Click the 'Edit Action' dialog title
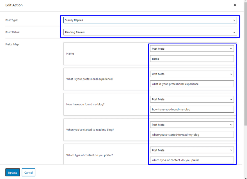 click(14, 5)
